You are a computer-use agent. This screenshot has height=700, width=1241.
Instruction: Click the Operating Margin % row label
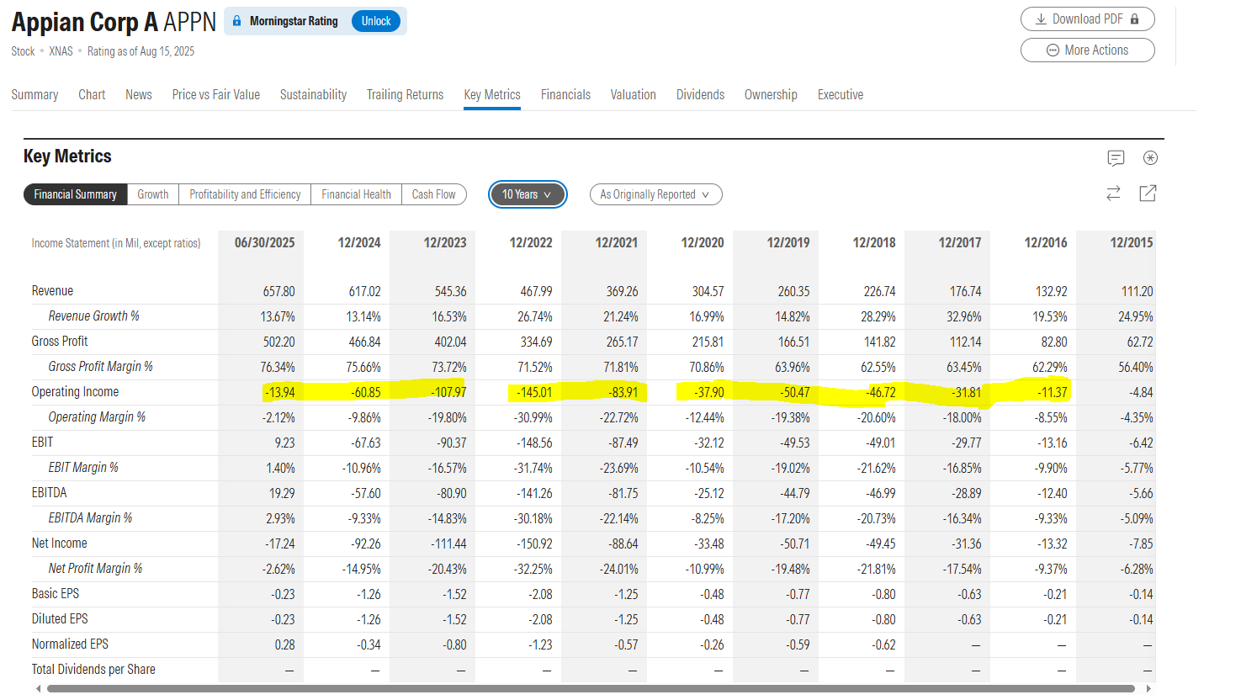(97, 417)
